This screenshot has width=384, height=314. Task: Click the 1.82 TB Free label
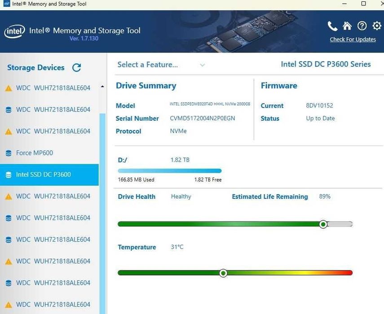(208, 180)
